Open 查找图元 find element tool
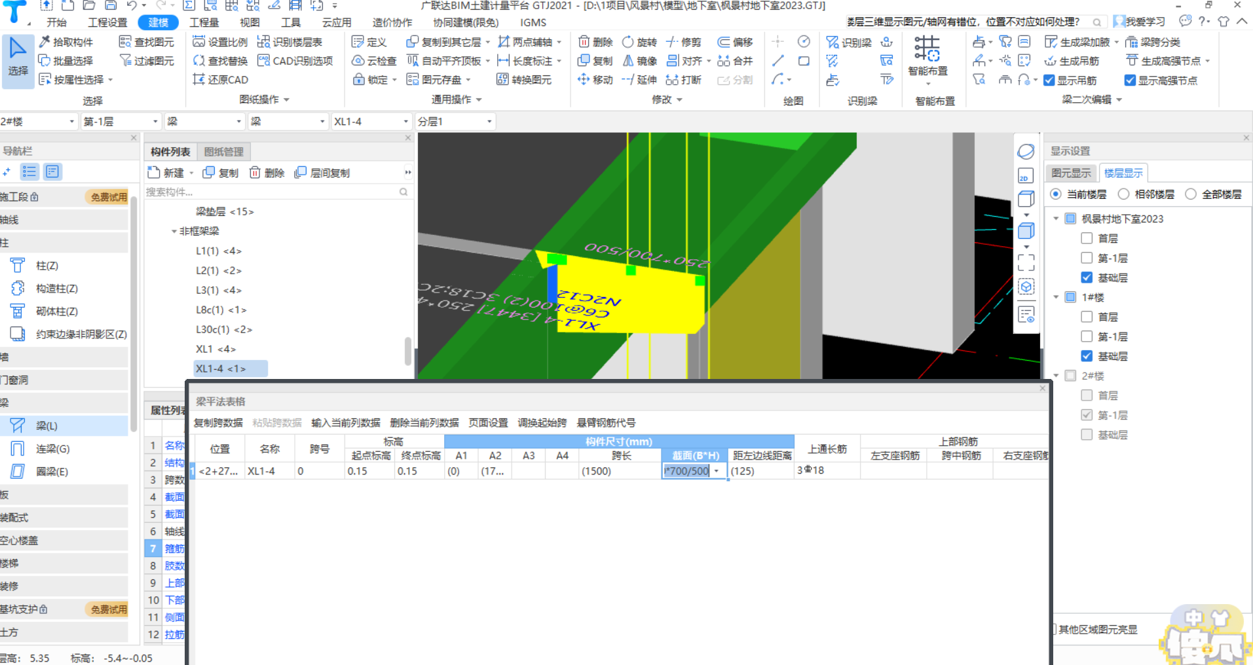Screen dimensions: 1253x665 point(147,42)
